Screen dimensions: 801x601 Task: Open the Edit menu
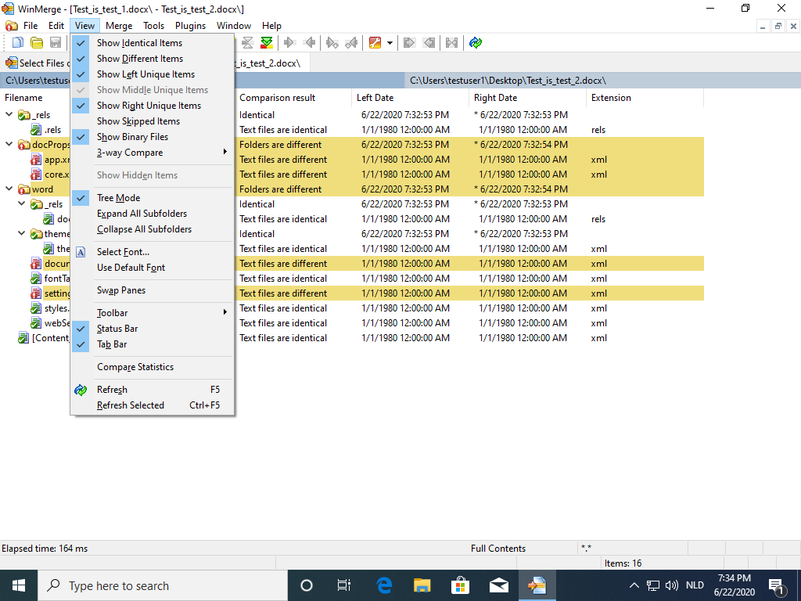pos(56,26)
